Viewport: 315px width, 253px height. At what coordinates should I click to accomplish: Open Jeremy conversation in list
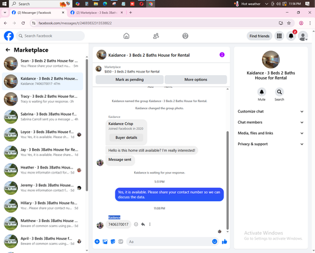[43, 187]
